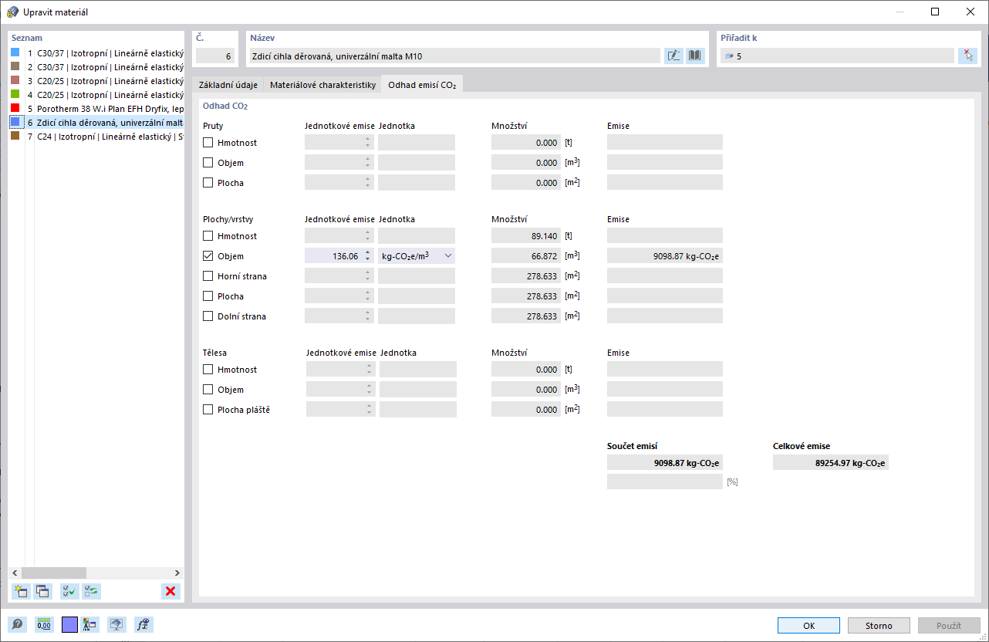The width and height of the screenshot is (989, 642).
Task: Cancel with the Storno button
Action: click(x=879, y=626)
